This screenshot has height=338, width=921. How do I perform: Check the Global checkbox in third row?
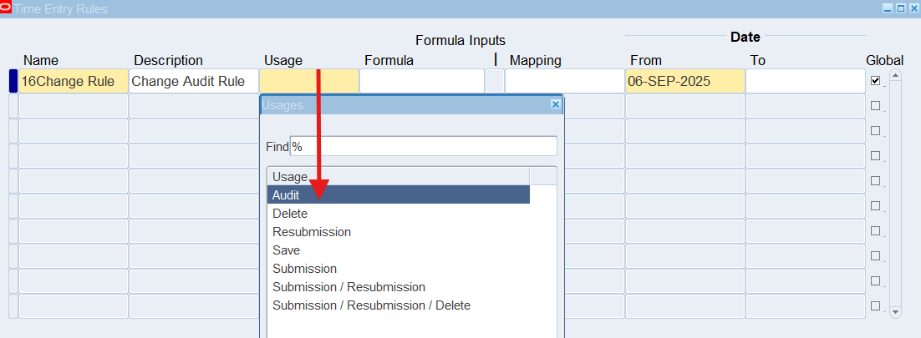875,131
